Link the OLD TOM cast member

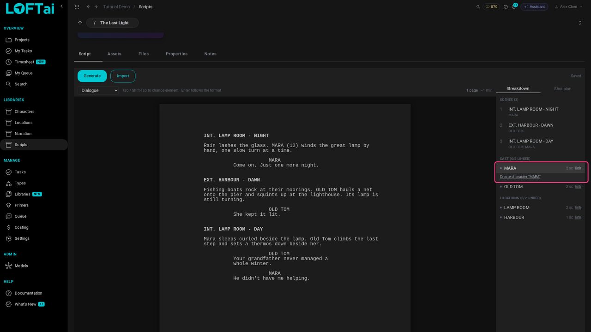coord(578,187)
